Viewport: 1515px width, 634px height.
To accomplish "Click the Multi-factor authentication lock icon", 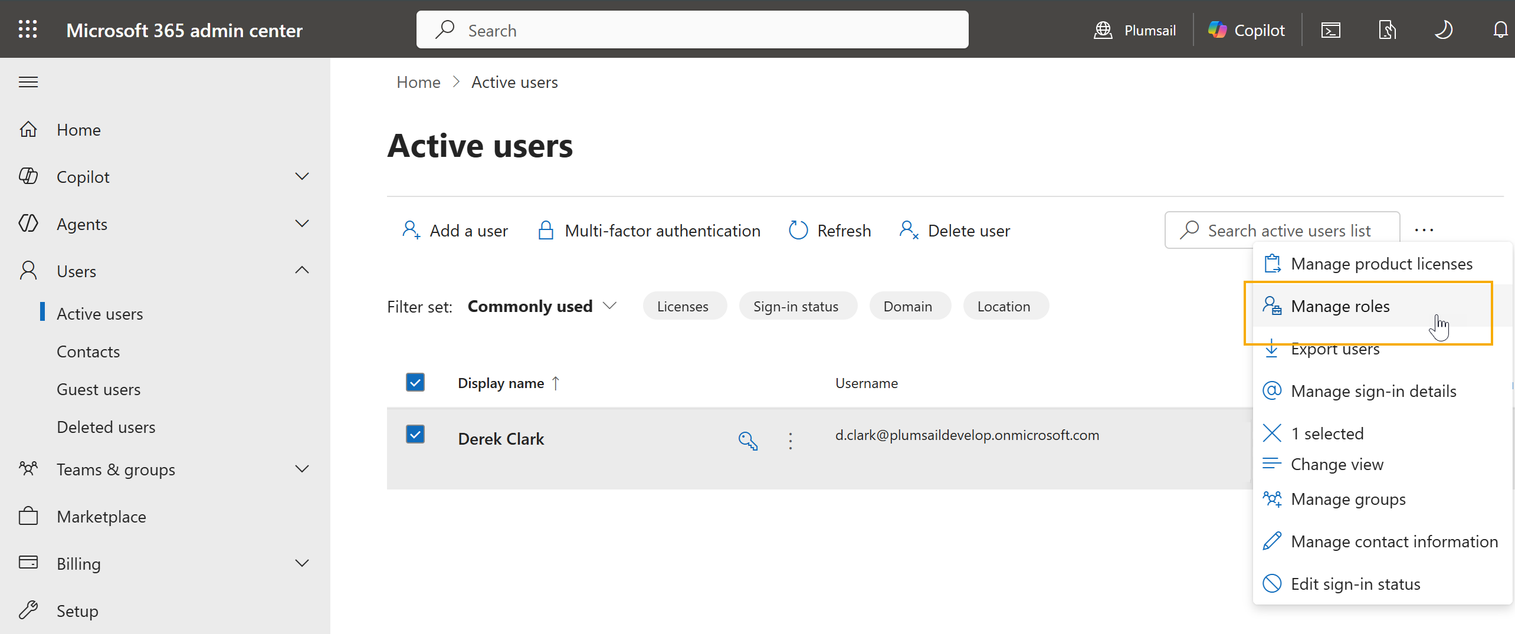I will [546, 230].
